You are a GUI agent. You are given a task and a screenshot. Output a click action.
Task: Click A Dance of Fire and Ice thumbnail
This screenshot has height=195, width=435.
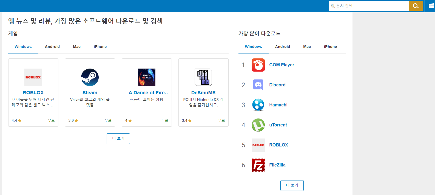pyautogui.click(x=147, y=77)
